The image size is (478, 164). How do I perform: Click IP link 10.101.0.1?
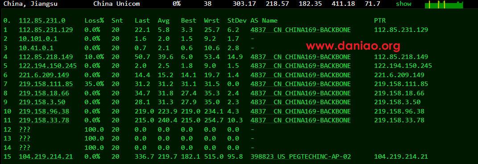pyautogui.click(x=38, y=39)
